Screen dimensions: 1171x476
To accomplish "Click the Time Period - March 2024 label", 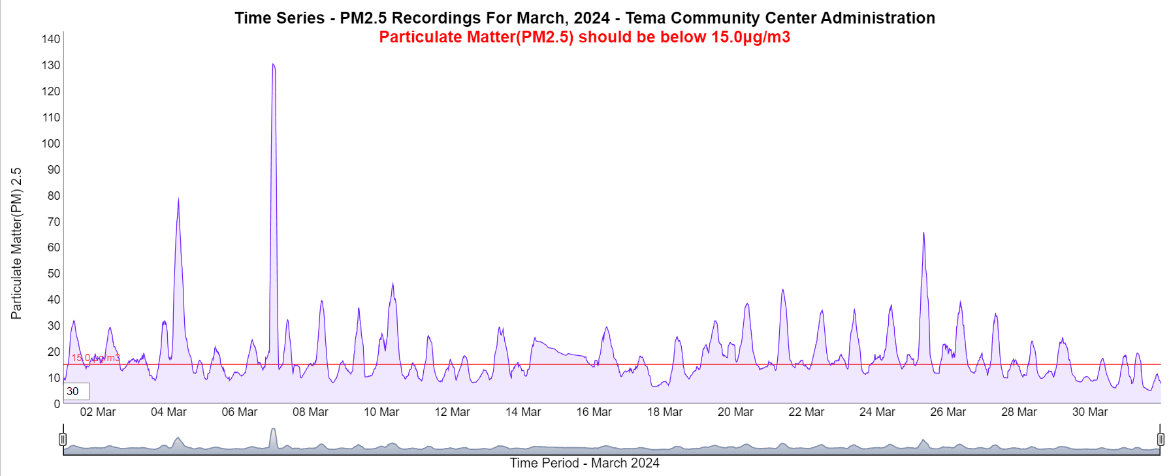I will 585,463.
